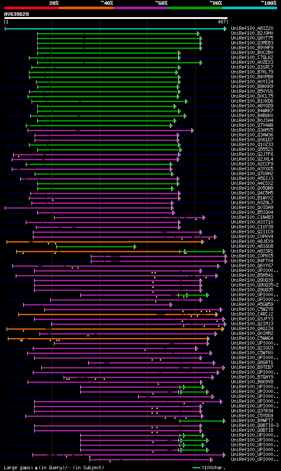Click the UniRef100_Q9UQ35-2 isoform label

[255, 285]
